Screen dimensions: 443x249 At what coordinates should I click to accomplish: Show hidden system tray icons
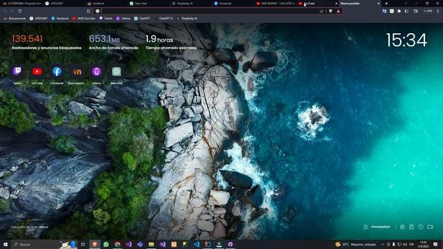tap(383, 244)
